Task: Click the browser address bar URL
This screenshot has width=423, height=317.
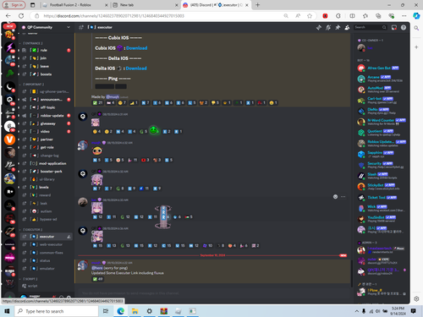Action: tap(114, 16)
